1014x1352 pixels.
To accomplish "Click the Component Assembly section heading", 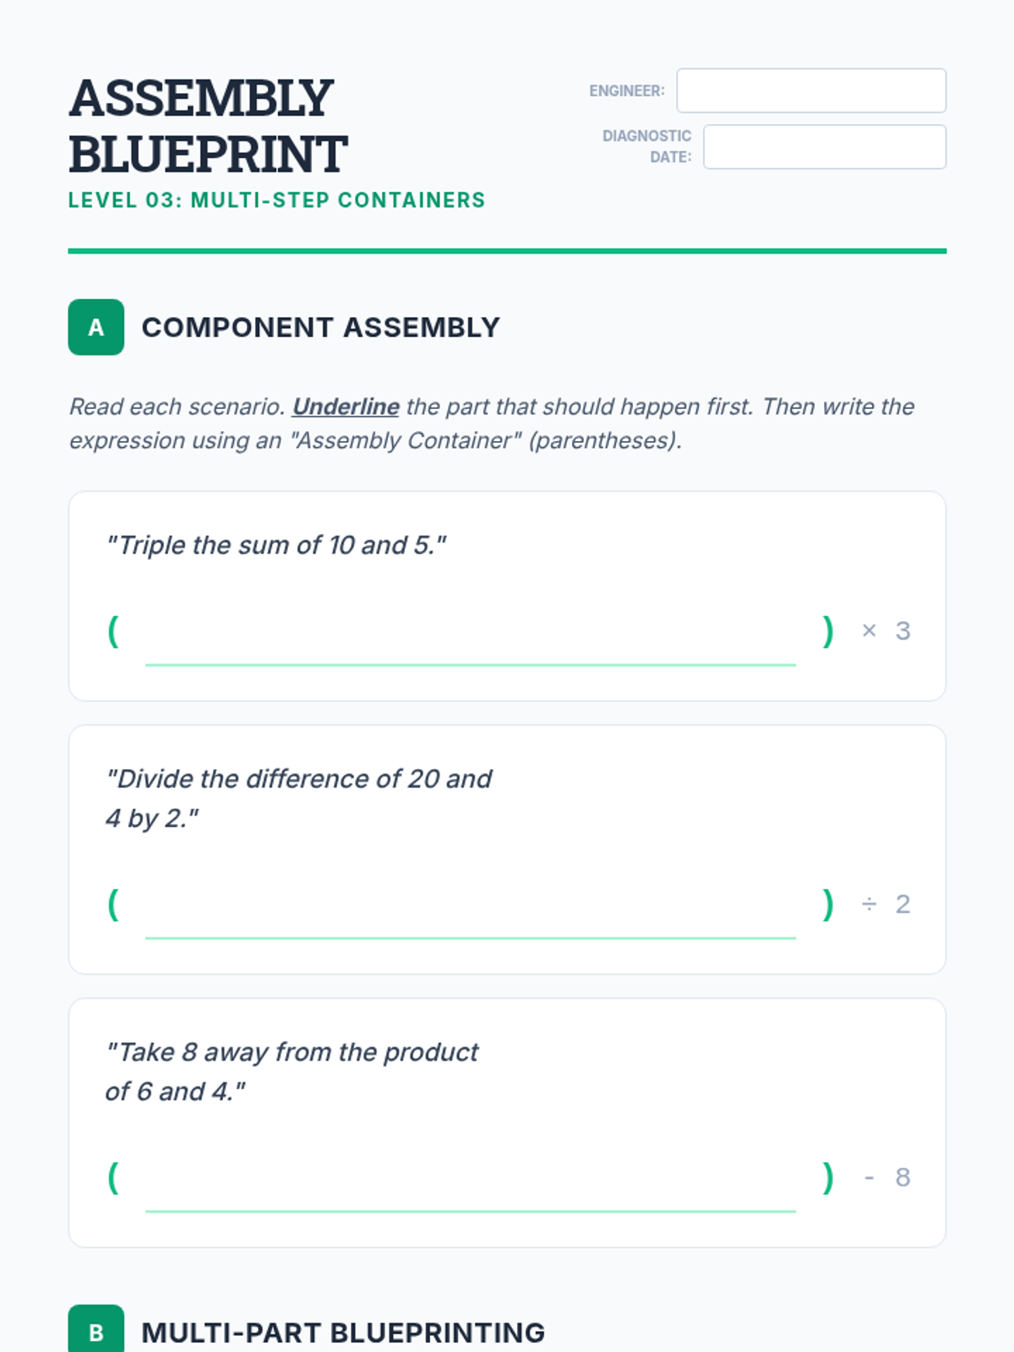I will coord(320,327).
